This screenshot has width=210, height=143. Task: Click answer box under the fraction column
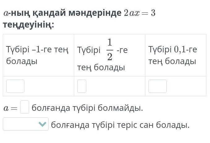click(82, 86)
